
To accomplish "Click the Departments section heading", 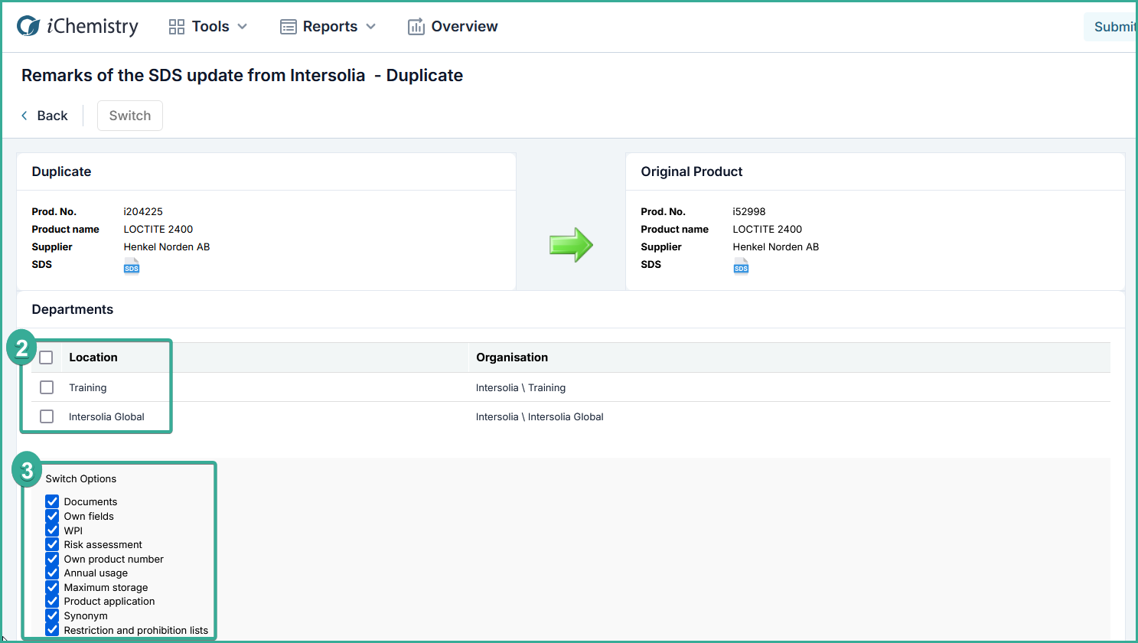I will coord(73,309).
